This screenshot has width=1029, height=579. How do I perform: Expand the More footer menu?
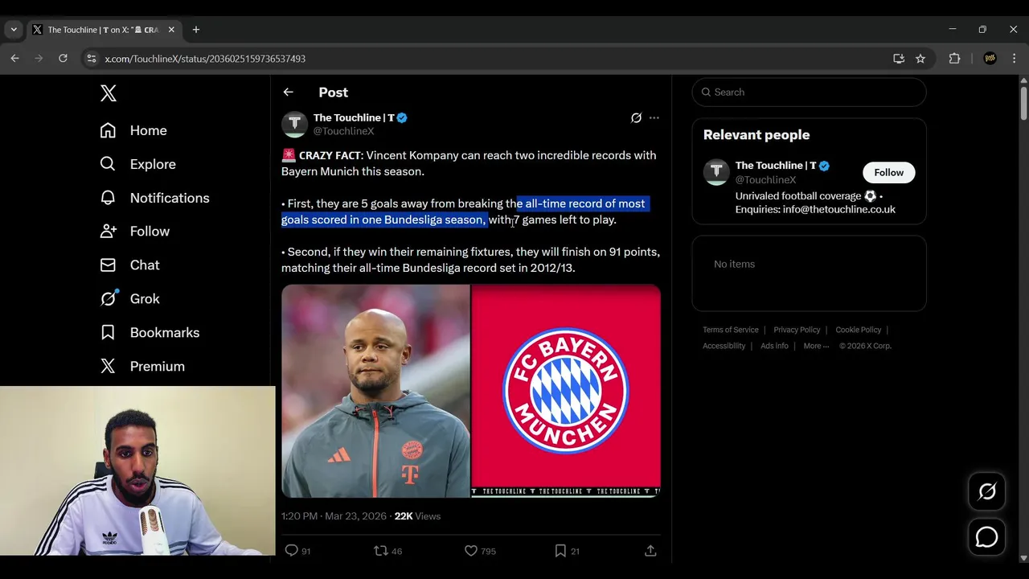coord(816,346)
